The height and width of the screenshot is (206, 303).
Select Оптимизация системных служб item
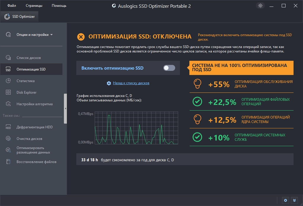[241, 137]
